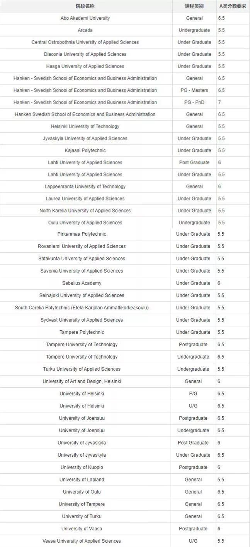Click the 课程类别 column header

194,6
